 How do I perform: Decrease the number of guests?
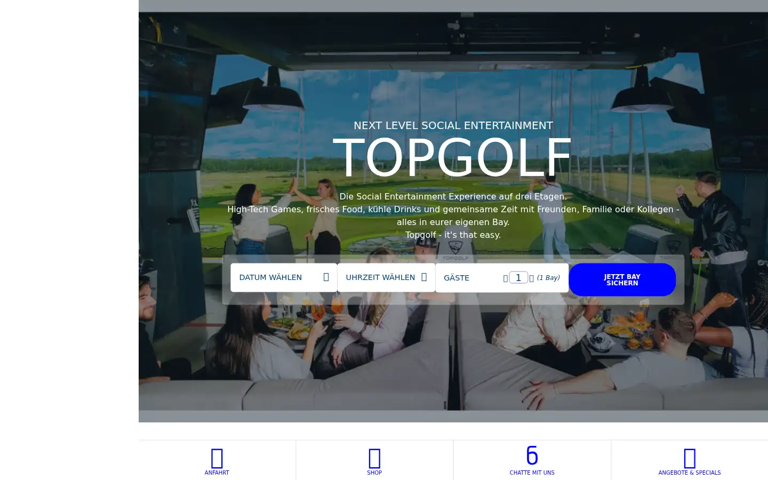(x=505, y=278)
